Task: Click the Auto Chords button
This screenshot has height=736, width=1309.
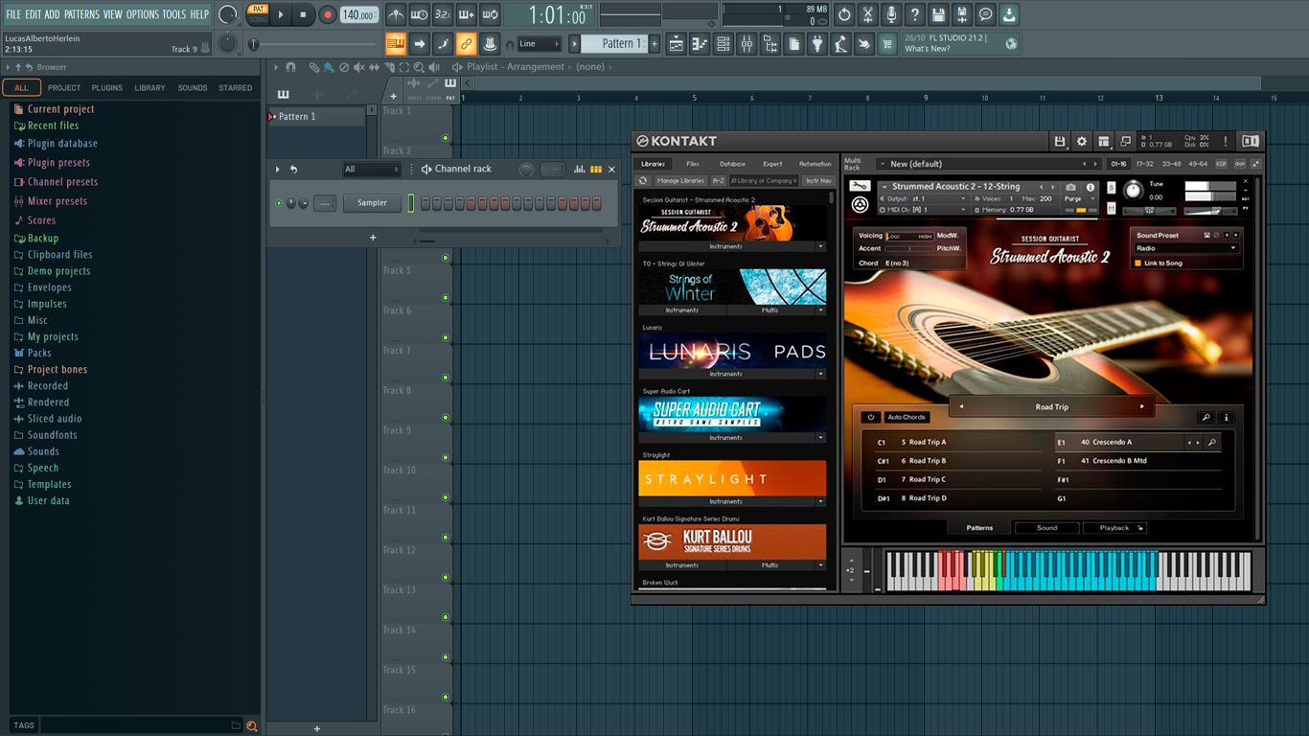Action: tap(906, 417)
